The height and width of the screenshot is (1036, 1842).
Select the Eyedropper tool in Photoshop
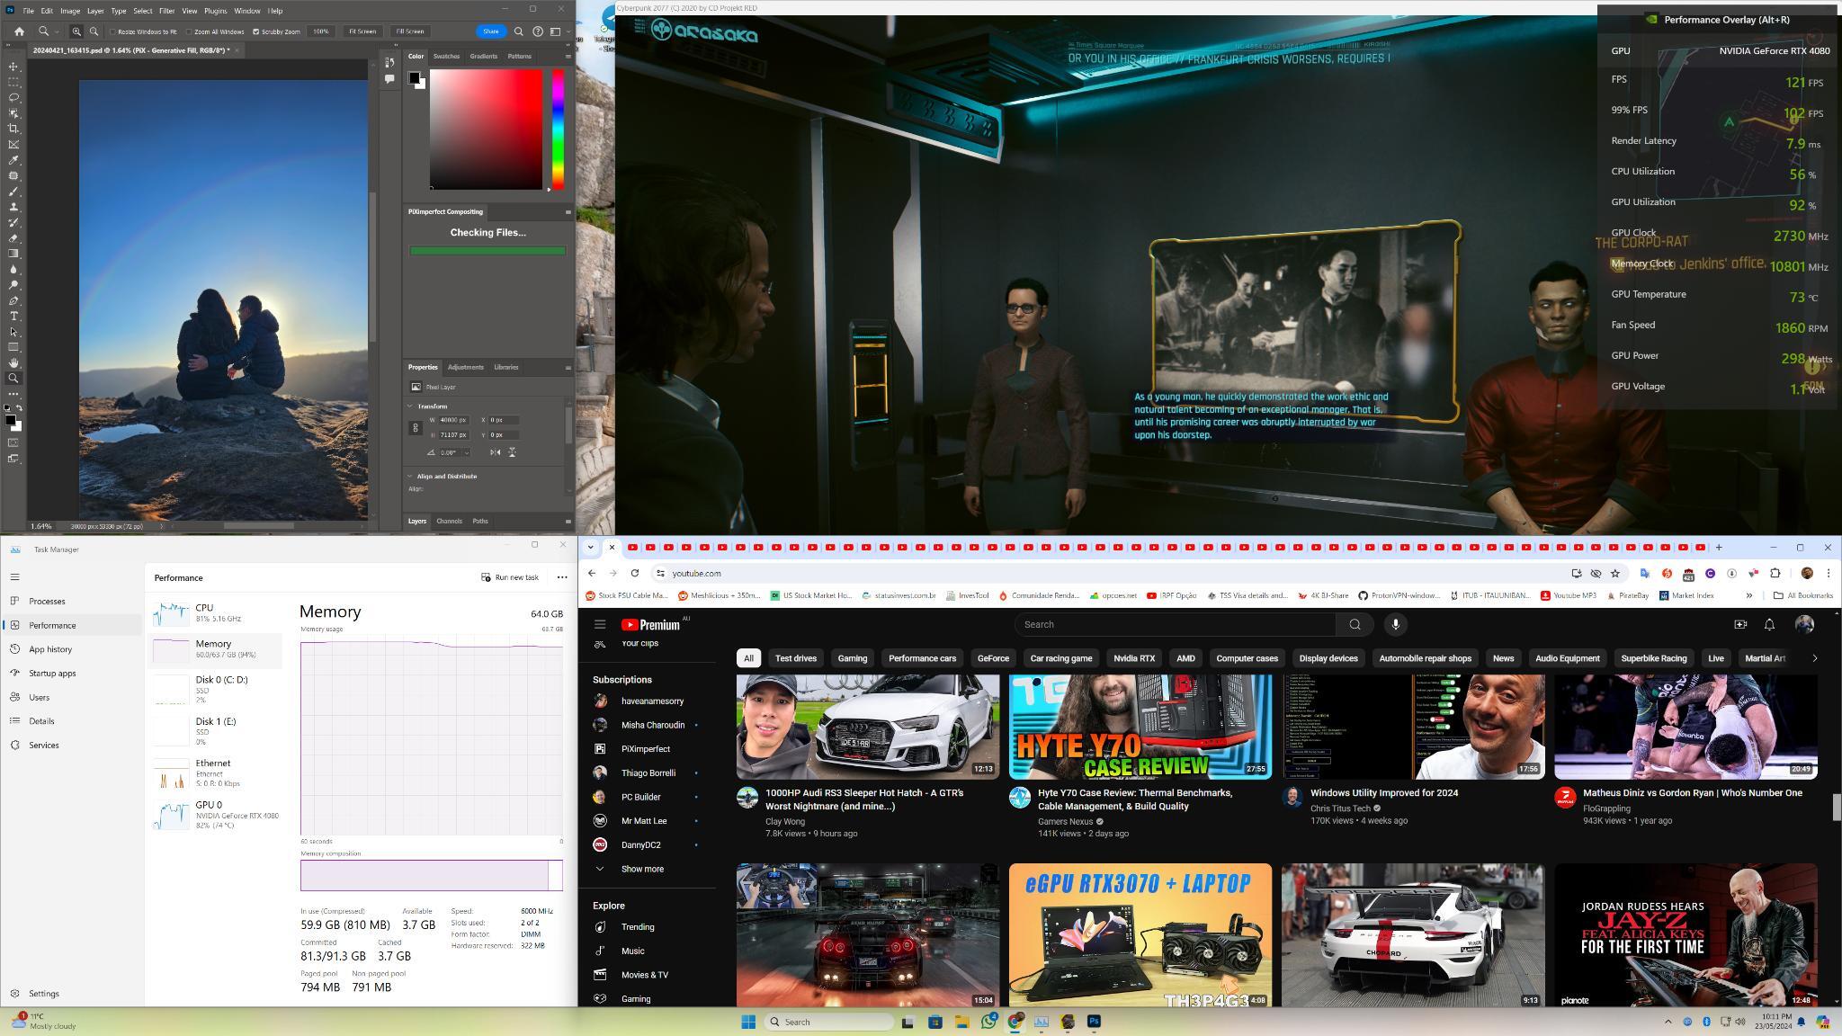click(x=13, y=160)
